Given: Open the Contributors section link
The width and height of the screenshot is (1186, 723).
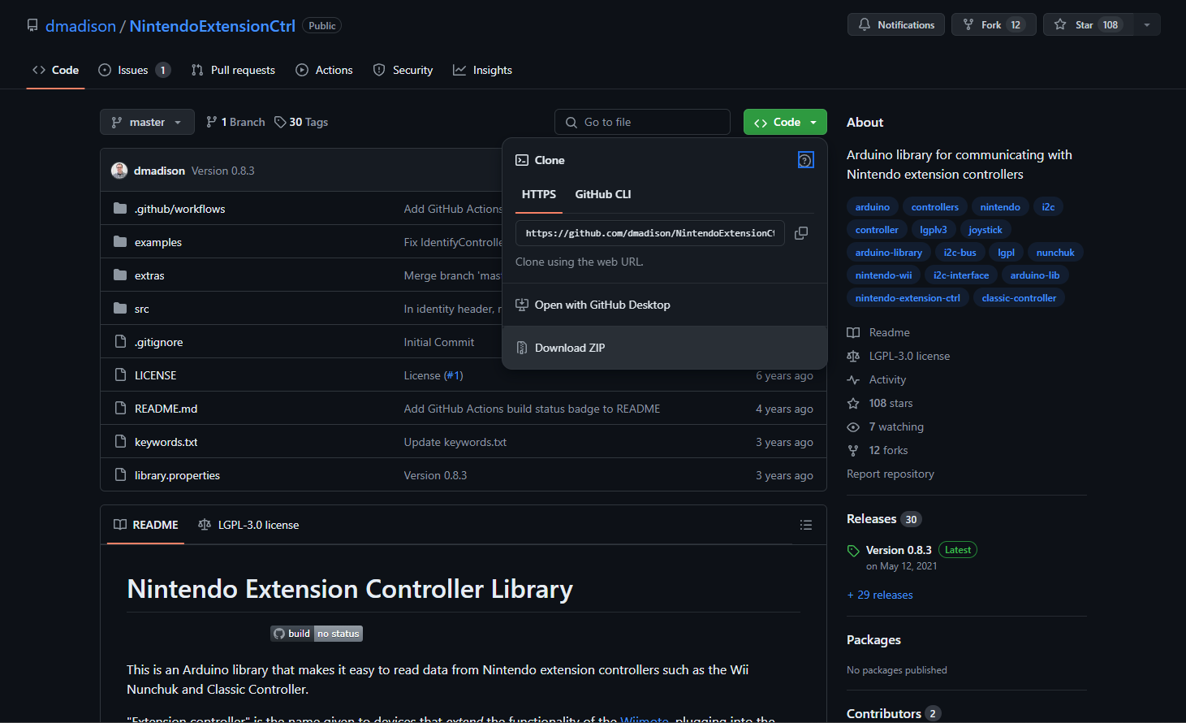Looking at the screenshot, I should tap(893, 713).
